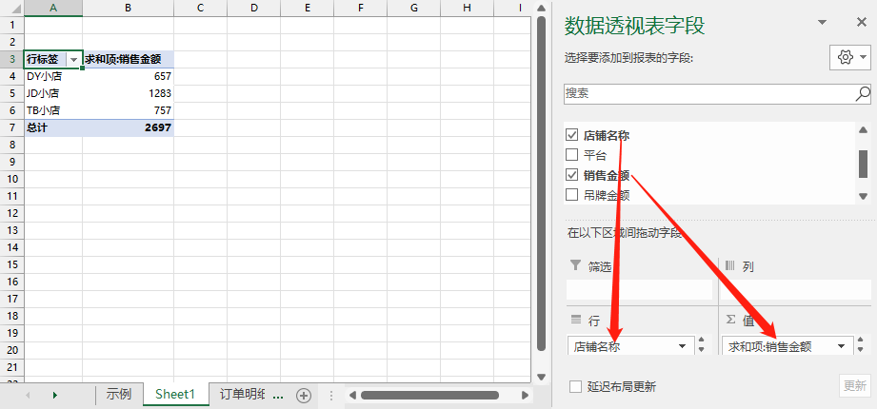877x409 pixels.
Task: Open the pane options arrow beside title
Action: (x=822, y=22)
